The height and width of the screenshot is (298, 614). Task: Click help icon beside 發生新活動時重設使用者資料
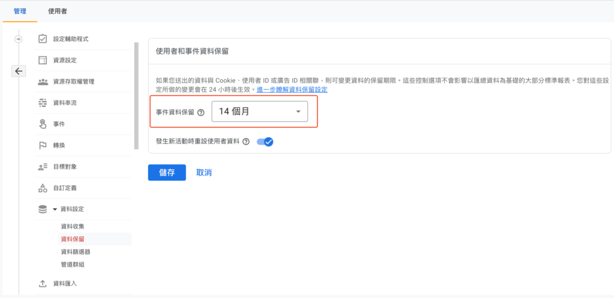click(x=246, y=142)
